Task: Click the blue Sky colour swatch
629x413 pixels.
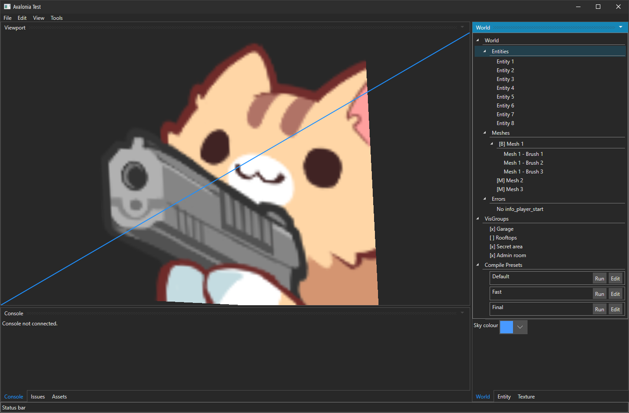Action: click(x=506, y=327)
